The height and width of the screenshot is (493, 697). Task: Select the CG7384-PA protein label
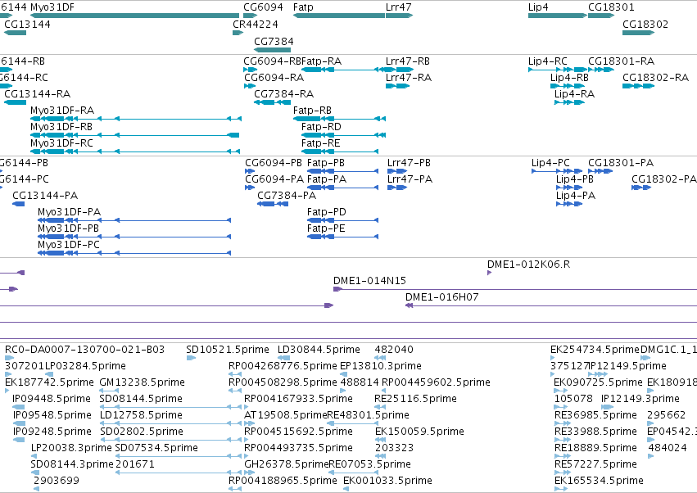[287, 196]
